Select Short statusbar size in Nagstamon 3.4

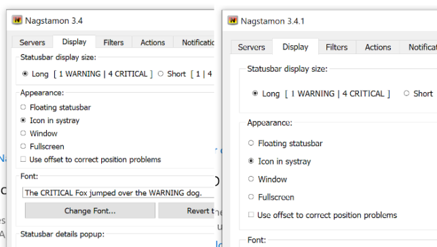click(x=161, y=74)
